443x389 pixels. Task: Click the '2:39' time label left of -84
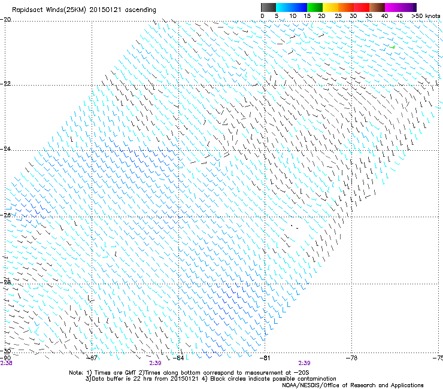click(156, 363)
